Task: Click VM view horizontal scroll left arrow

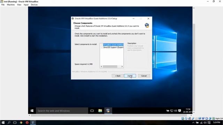Action: click(x=29, y=115)
